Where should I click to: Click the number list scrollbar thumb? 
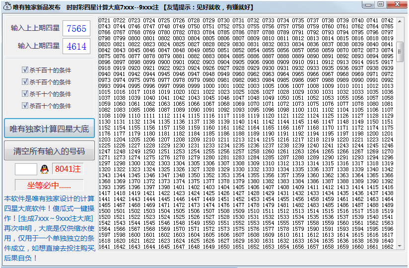pos(400,51)
